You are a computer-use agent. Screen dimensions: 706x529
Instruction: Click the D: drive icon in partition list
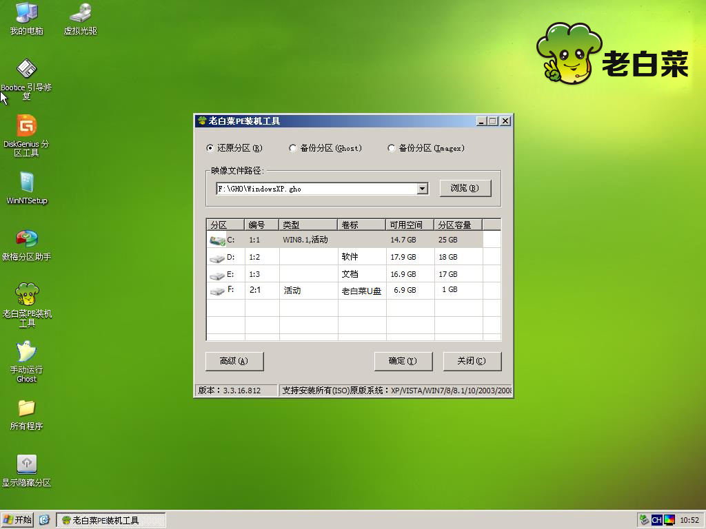217,258
